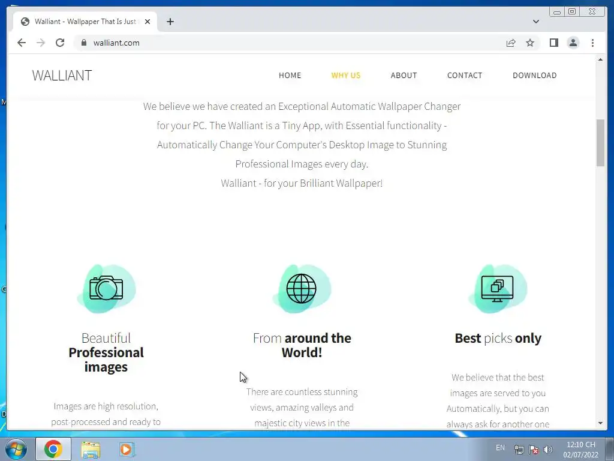Click the From around the World! heading

coord(302,345)
